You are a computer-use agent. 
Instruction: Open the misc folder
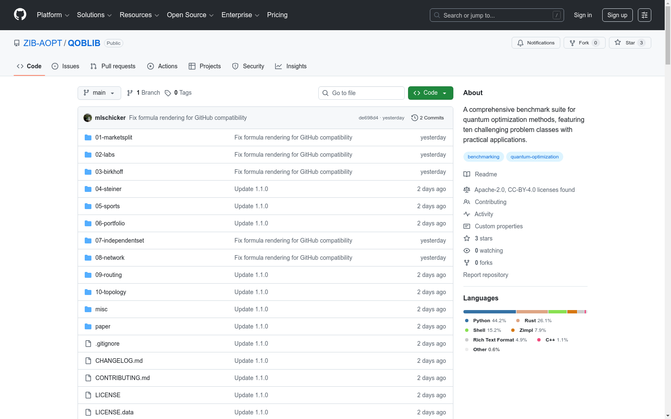(101, 309)
